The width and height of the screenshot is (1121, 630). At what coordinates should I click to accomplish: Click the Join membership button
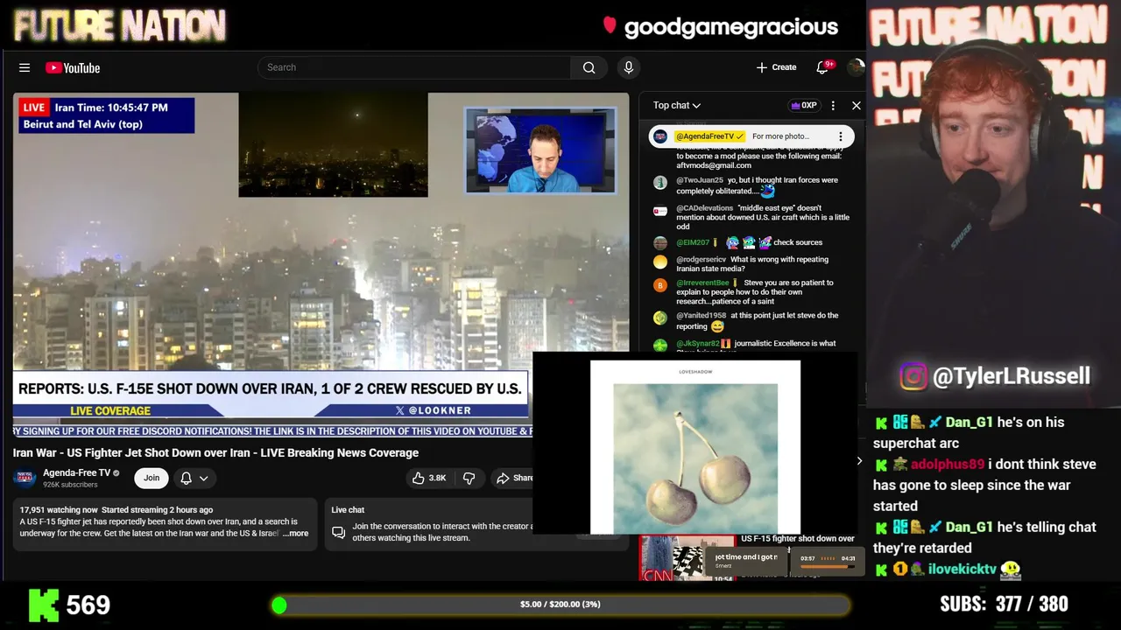point(152,478)
